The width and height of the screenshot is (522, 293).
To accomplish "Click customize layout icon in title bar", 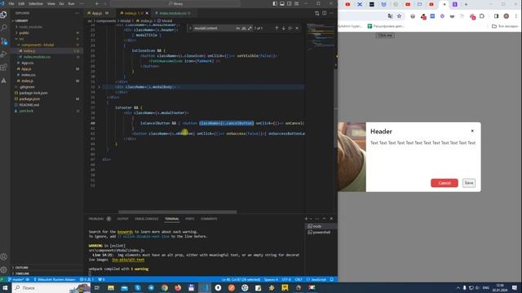I will (296, 3).
